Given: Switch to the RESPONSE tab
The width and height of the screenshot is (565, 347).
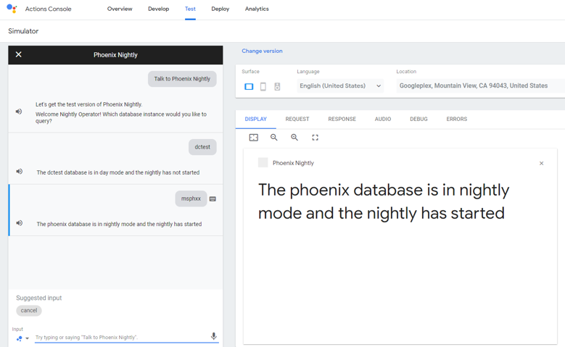Looking at the screenshot, I should coord(342,119).
